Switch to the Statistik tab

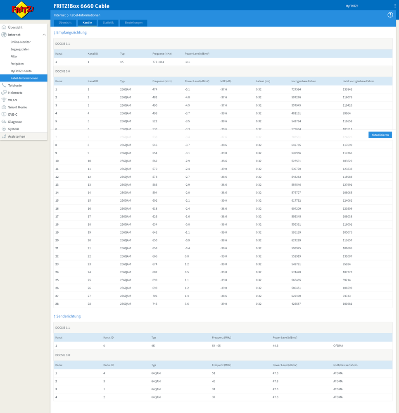tap(108, 23)
